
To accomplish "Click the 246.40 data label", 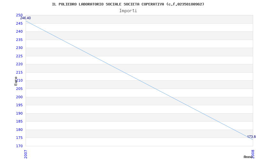I will tap(26, 18).
